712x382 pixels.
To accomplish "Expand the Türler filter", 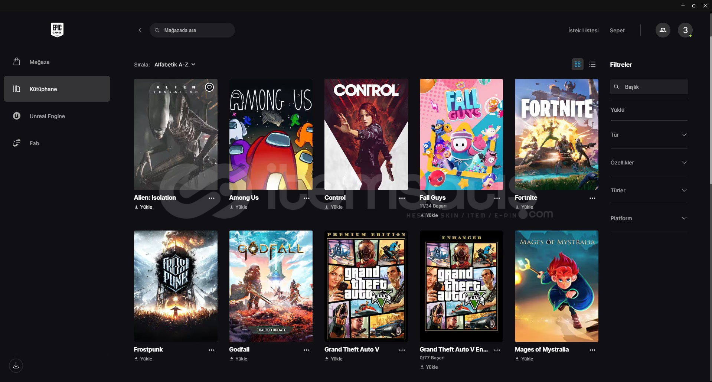I will click(x=649, y=190).
